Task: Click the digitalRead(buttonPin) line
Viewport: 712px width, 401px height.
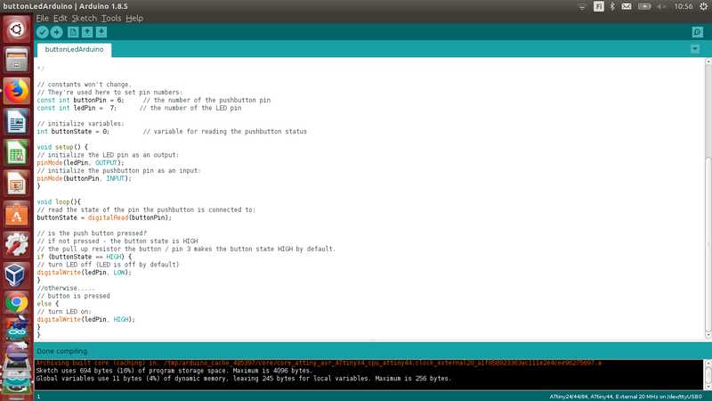Action: [104, 217]
